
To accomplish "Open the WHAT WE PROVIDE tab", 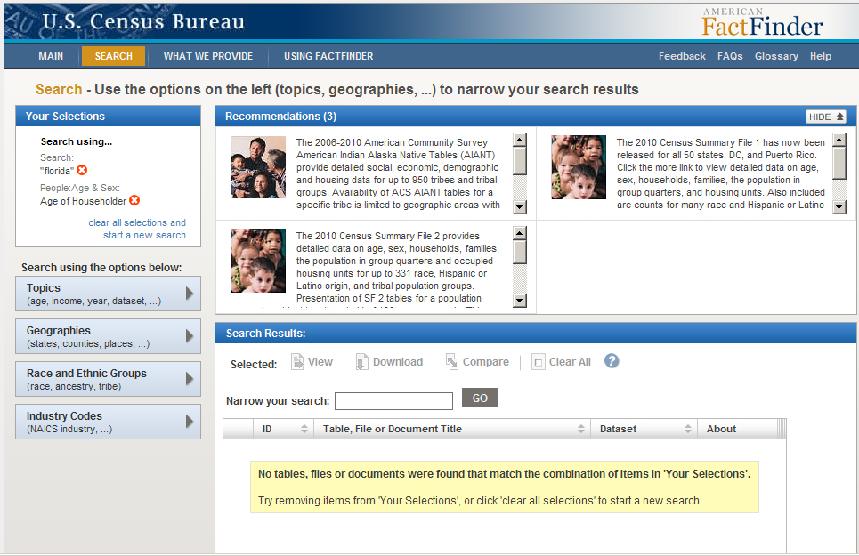I will (208, 56).
